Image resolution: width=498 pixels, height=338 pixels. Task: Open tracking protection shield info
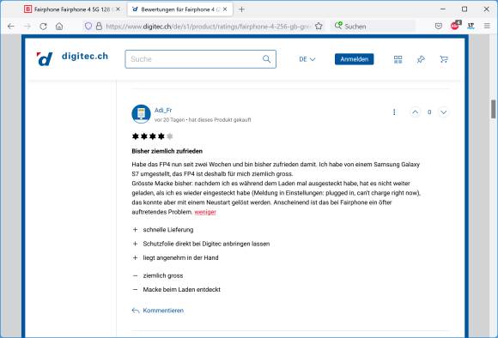(x=88, y=26)
